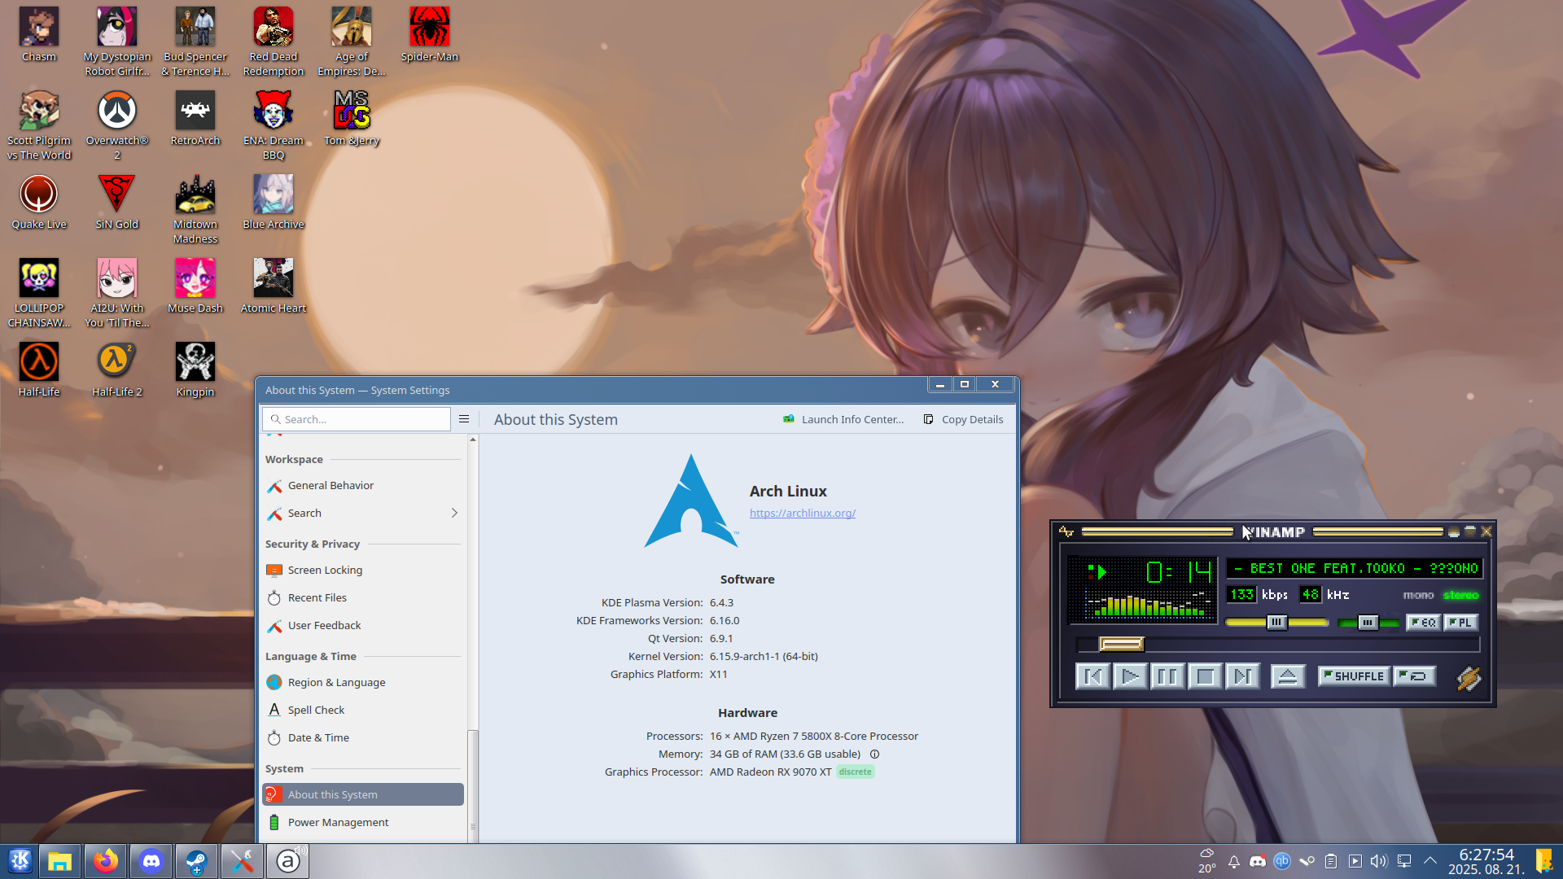Skip to next track in Winamp
This screenshot has height=879, width=1563.
[1242, 676]
